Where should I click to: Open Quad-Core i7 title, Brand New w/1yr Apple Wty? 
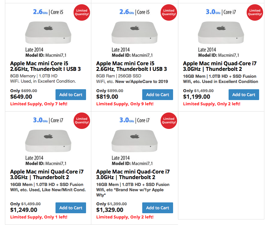pyautogui.click(x=133, y=175)
